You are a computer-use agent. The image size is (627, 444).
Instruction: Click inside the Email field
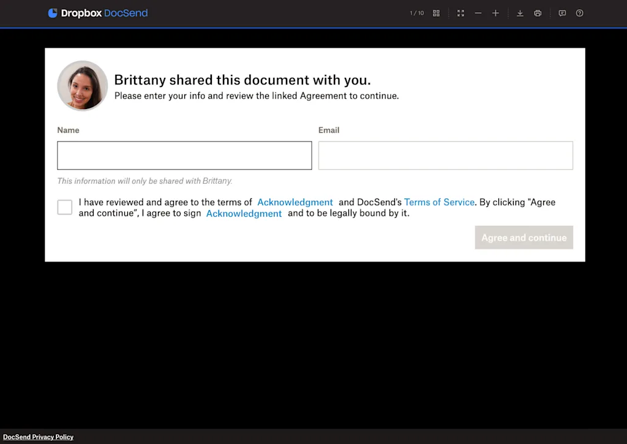(445, 155)
